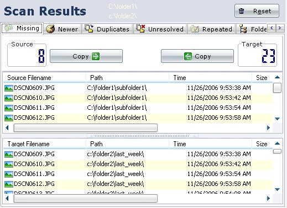Go to the Repeated tab
Screen dimensions: 287x208
(211, 29)
